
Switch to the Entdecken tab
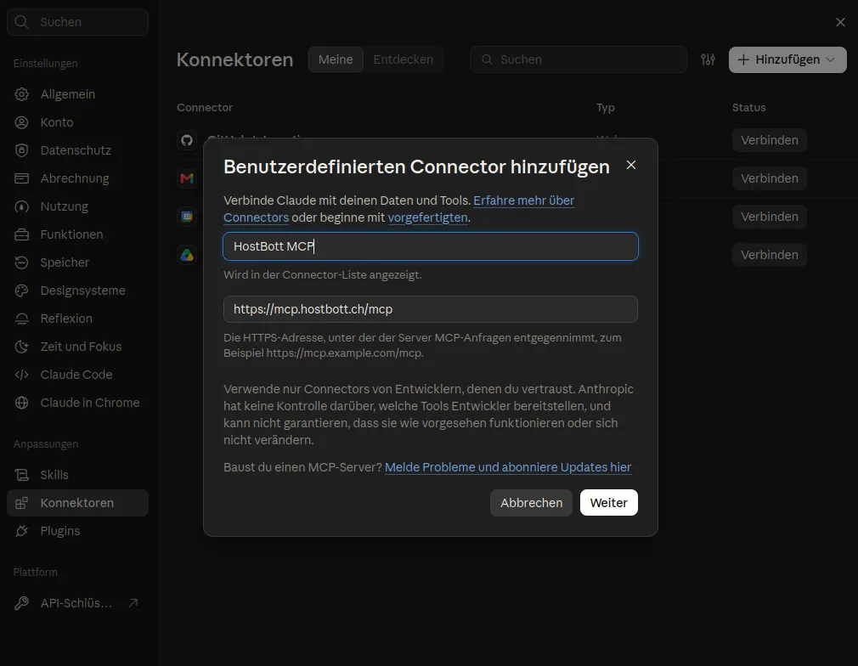(x=404, y=59)
